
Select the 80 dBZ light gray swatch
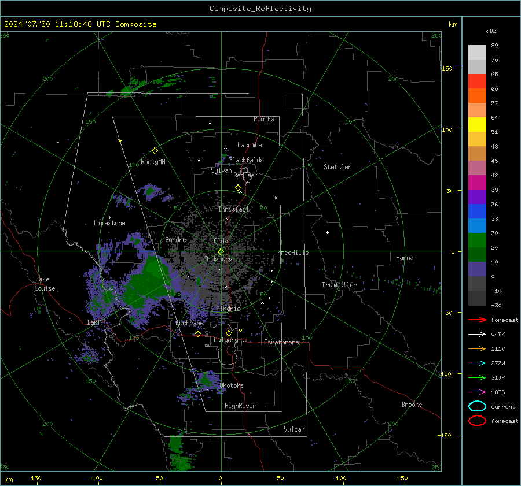coord(477,53)
